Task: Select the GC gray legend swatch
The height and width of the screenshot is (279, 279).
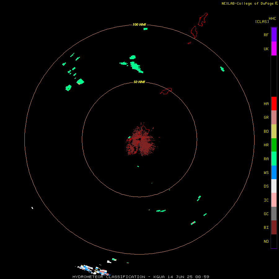Action: pyautogui.click(x=274, y=214)
